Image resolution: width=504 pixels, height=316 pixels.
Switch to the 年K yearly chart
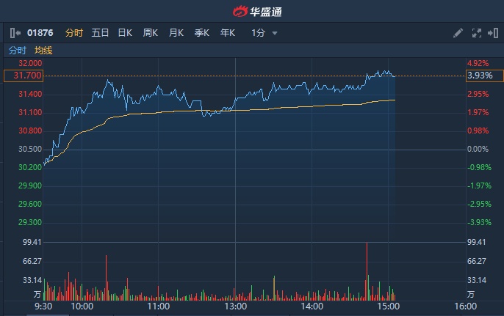[228, 33]
